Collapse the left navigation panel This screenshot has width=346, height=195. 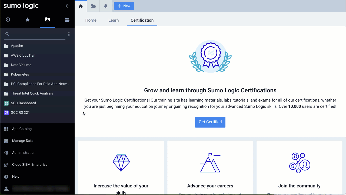[x=67, y=6]
